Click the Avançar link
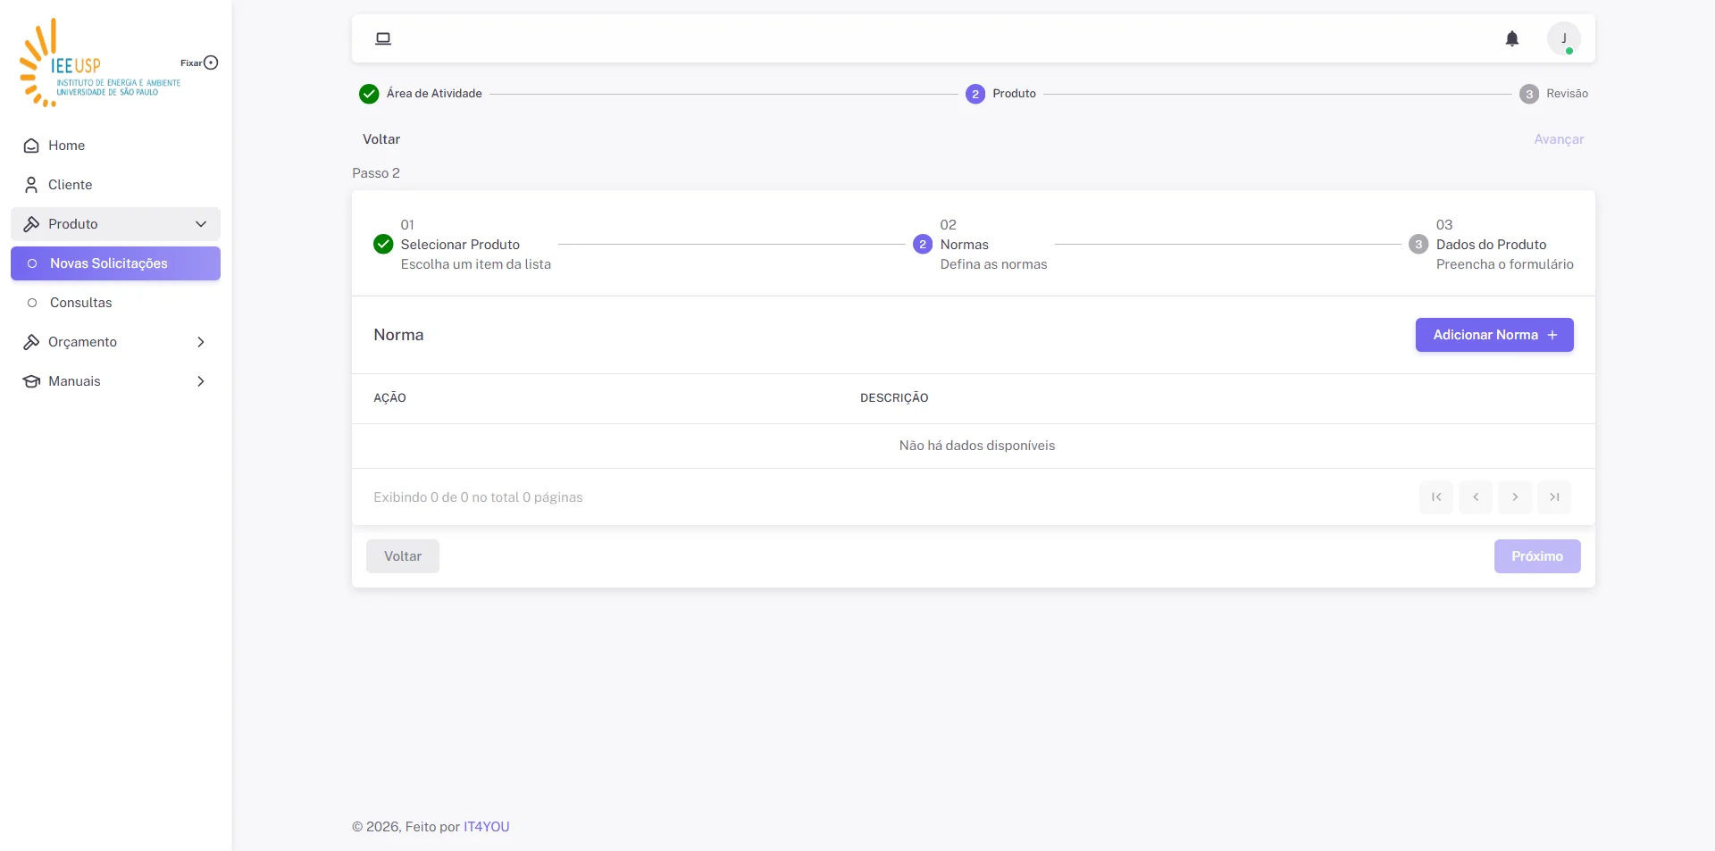 [x=1559, y=139]
